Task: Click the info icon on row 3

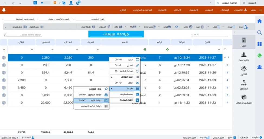Action: (x=4, y=73)
